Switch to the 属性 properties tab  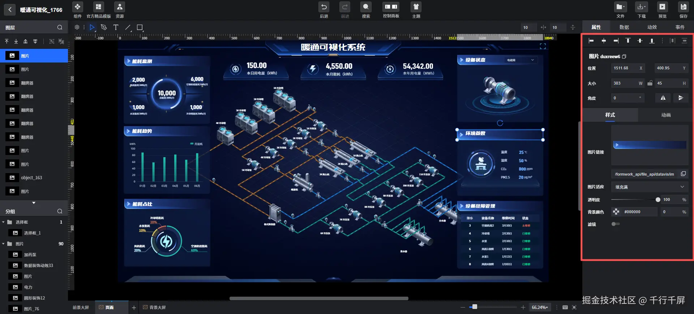point(596,27)
